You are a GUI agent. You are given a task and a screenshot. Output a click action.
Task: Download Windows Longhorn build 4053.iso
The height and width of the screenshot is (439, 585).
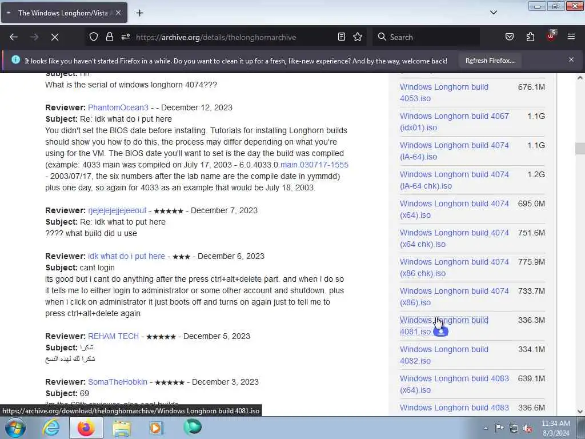click(444, 93)
